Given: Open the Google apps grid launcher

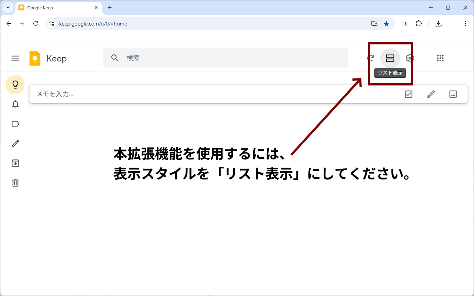Looking at the screenshot, I should click(440, 58).
